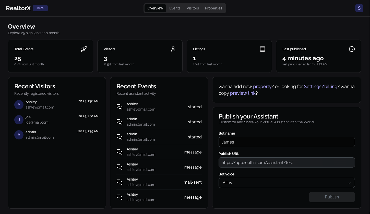Expand the Bot voice chevron arrow
Image resolution: width=370 pixels, height=214 pixels.
(349, 183)
